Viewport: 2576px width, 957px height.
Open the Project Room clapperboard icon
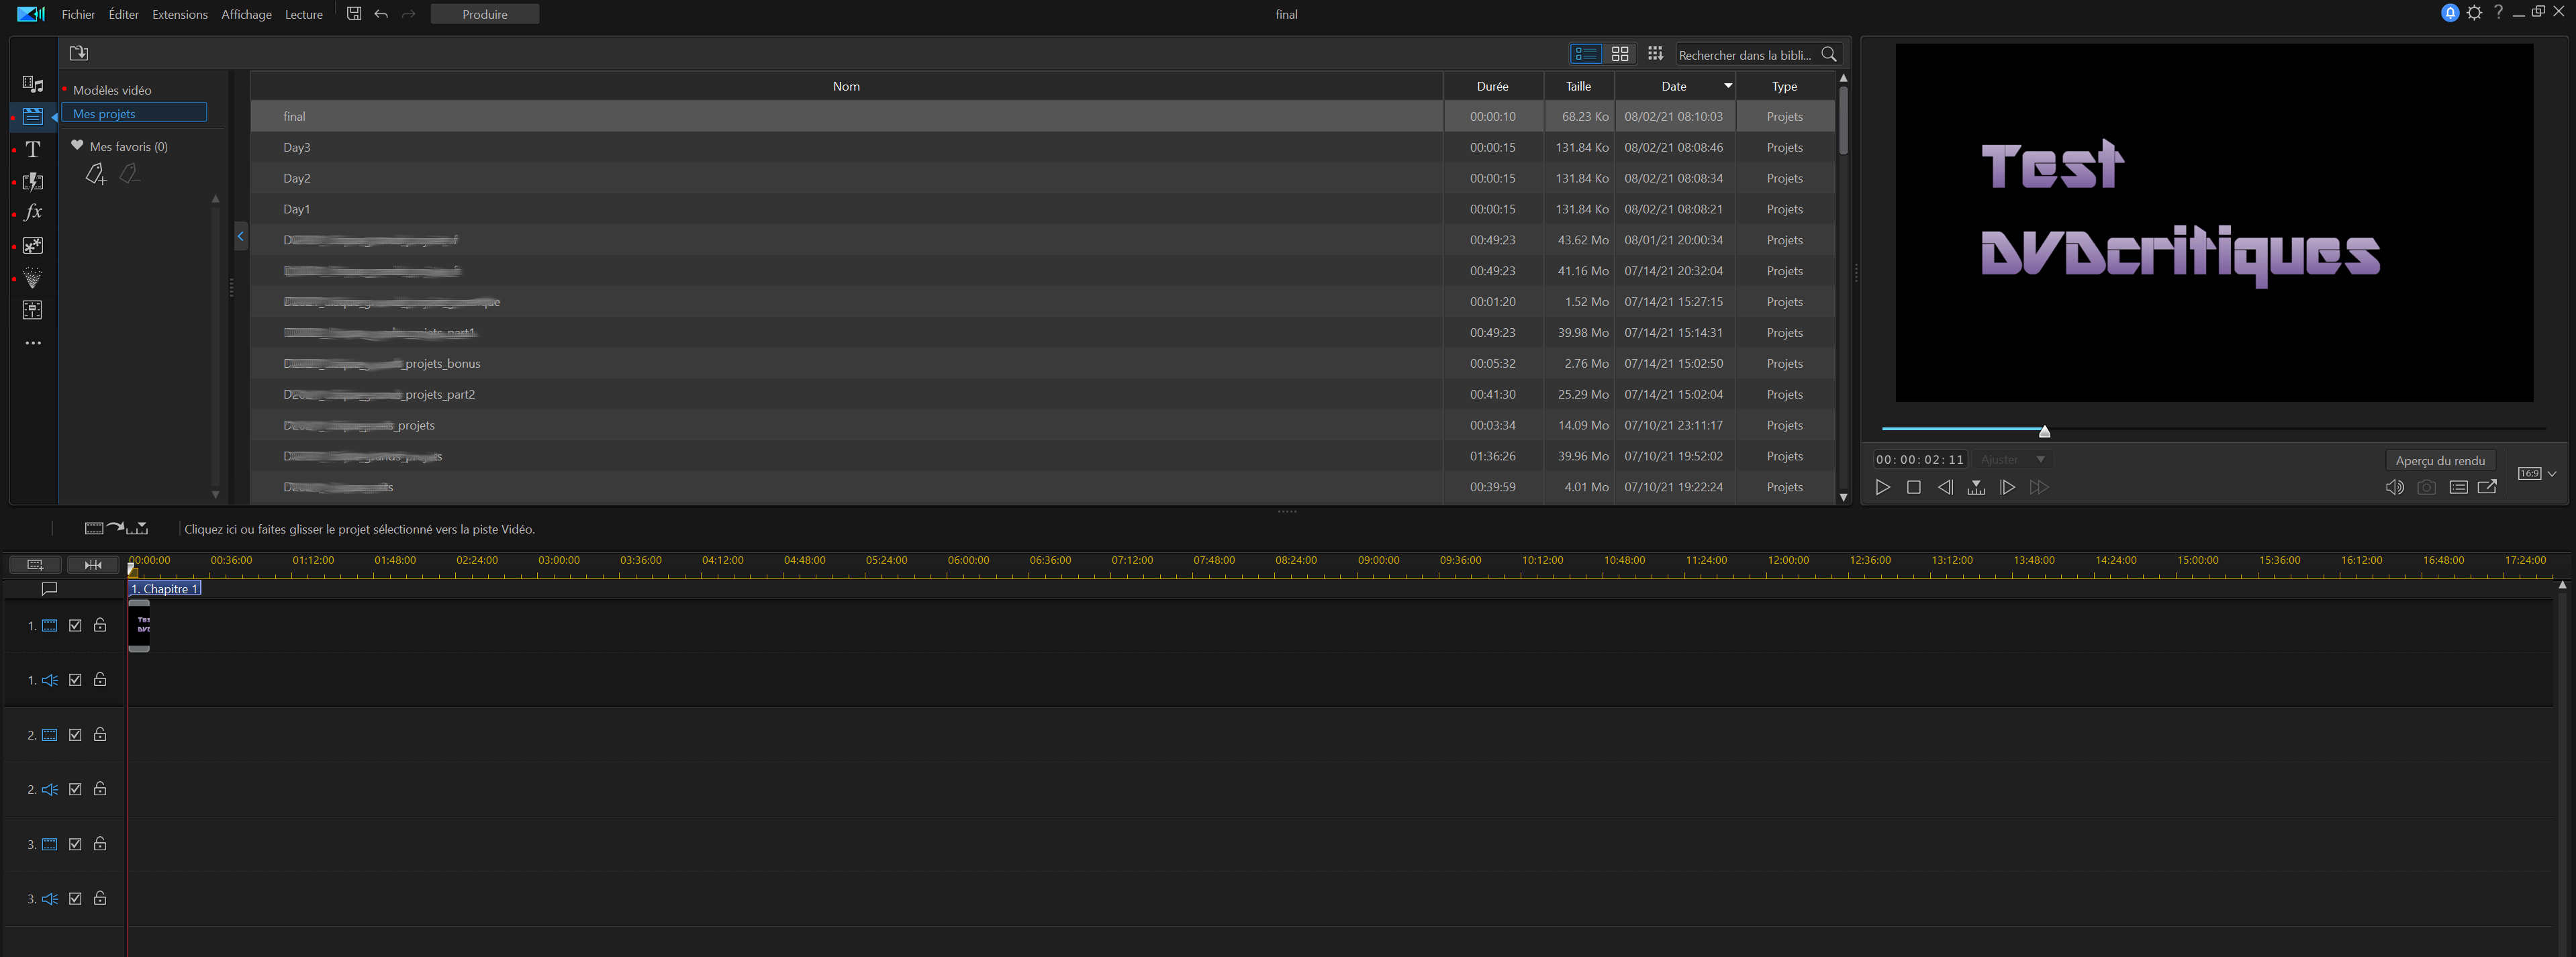[x=33, y=117]
